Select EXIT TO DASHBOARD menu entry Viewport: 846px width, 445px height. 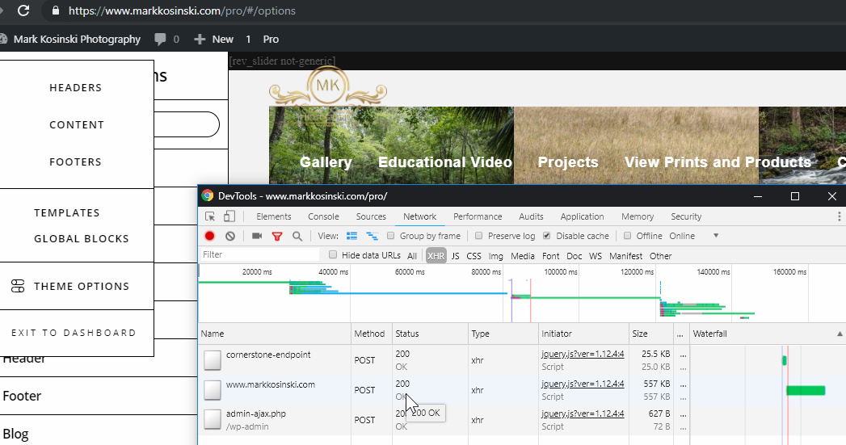point(74,333)
